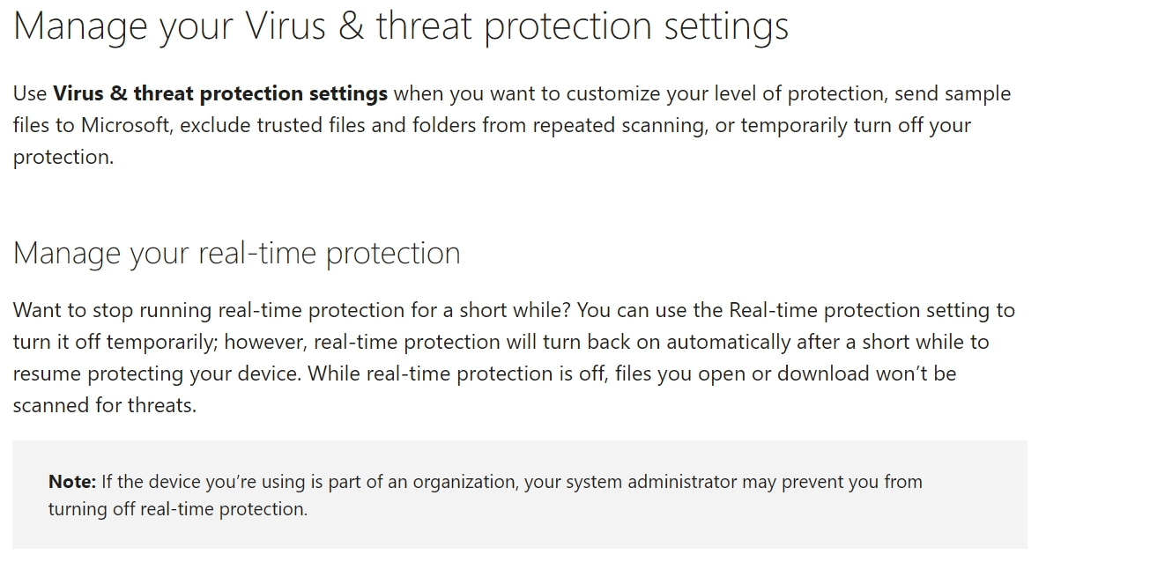Click the bold 'Virus & threat protection settings' text

pos(220,93)
